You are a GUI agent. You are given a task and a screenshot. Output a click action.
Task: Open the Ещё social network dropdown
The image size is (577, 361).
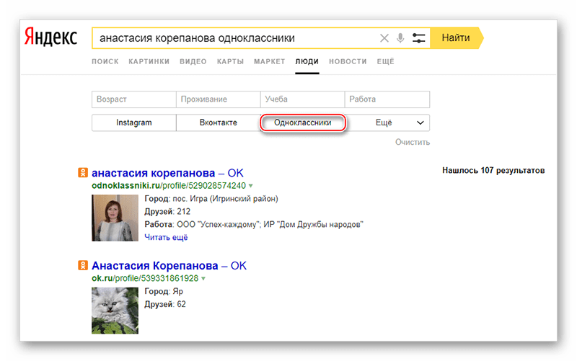click(x=387, y=122)
